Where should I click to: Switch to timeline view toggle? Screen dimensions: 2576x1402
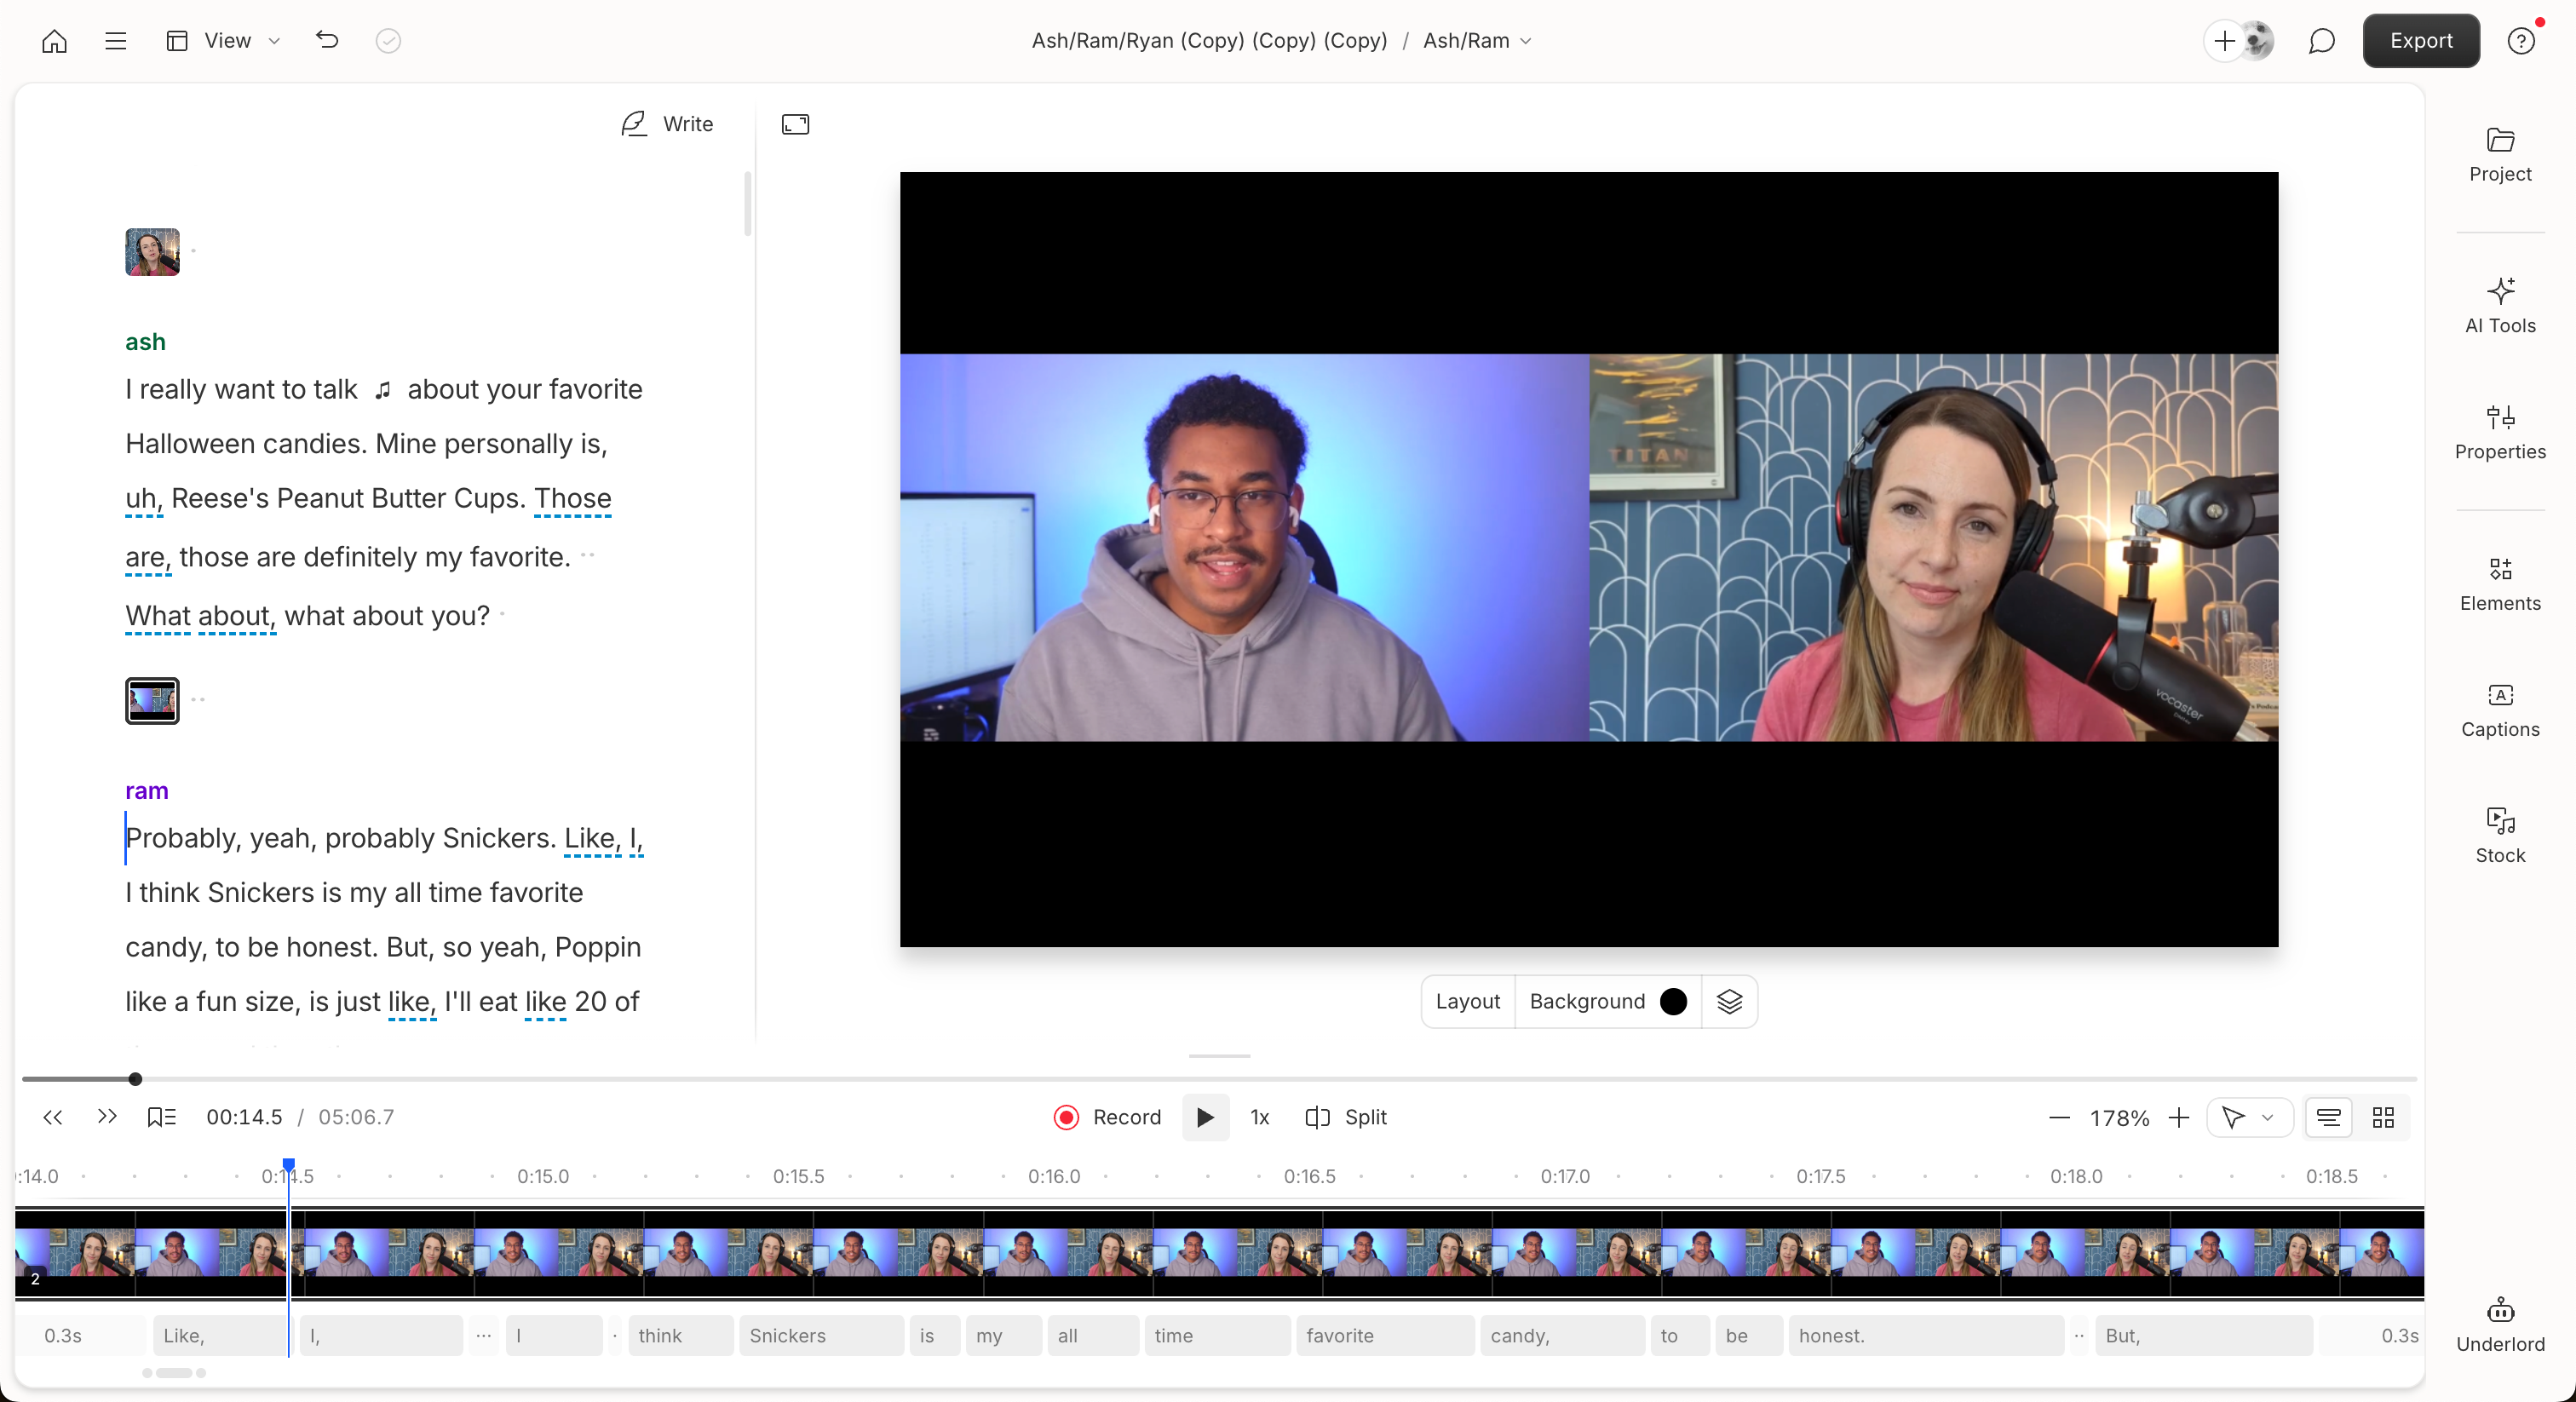pos(2328,1117)
